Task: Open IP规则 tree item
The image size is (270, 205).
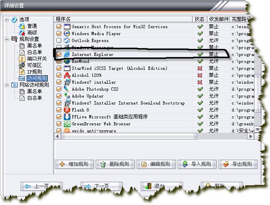Action: click(34, 72)
